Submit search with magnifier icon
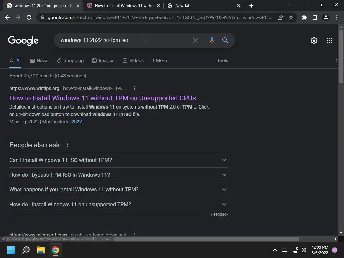This screenshot has width=344, height=258. click(225, 40)
